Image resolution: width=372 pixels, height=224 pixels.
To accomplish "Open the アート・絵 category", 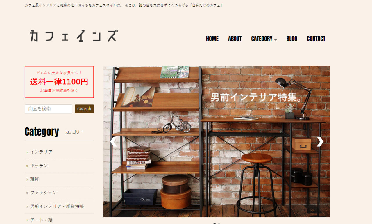I will point(41,220).
